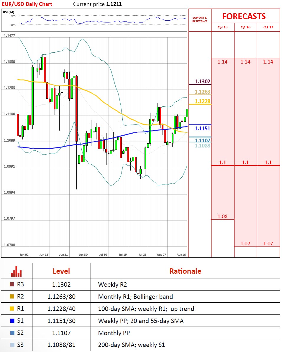The height and width of the screenshot is (352, 282).
Task: Click the 1.14 forecast high in Q1 17
Action: pyautogui.click(x=268, y=62)
